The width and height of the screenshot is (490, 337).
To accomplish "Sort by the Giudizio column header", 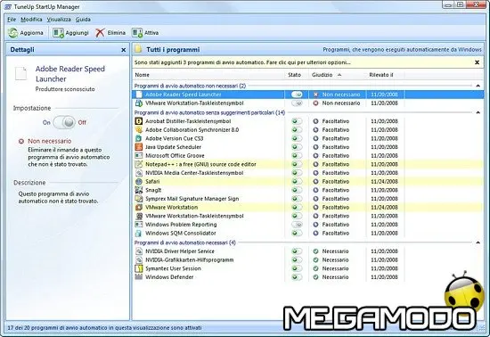I will 338,75.
